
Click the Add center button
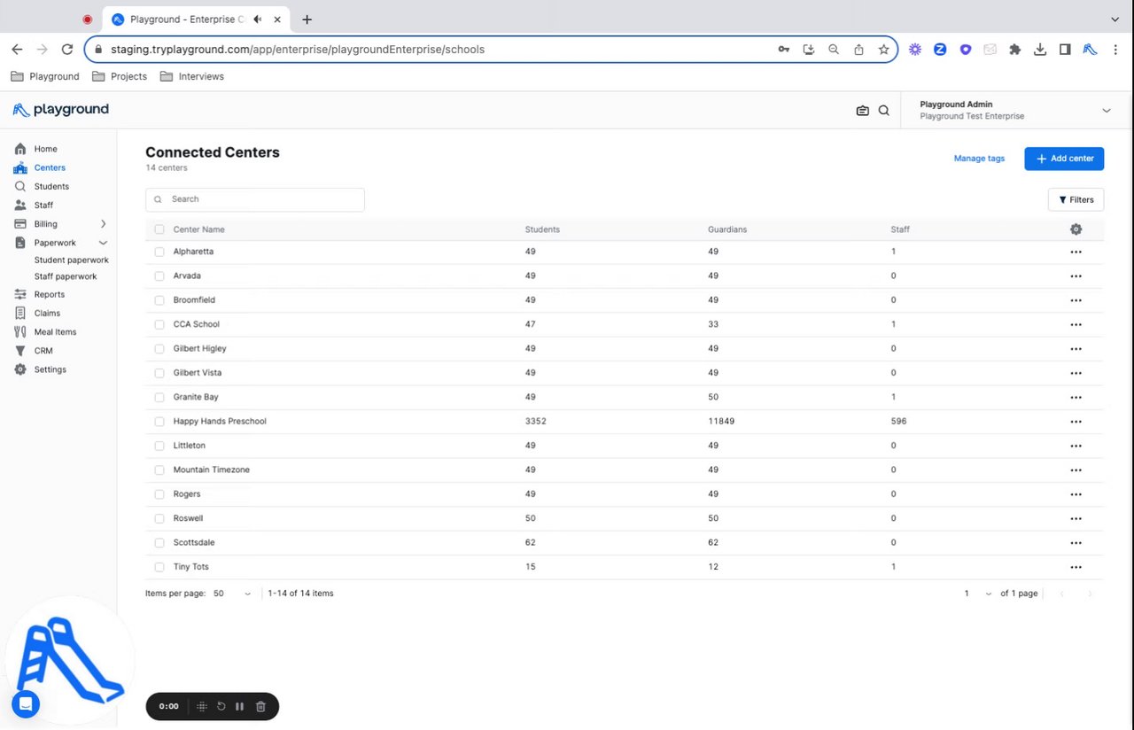click(x=1064, y=159)
